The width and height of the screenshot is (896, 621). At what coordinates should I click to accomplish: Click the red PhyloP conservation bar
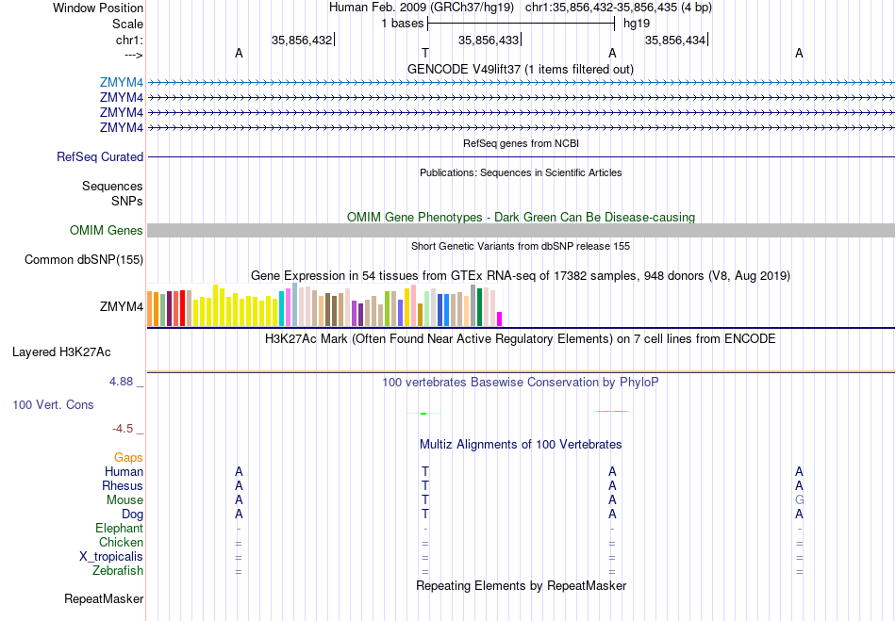(x=612, y=411)
